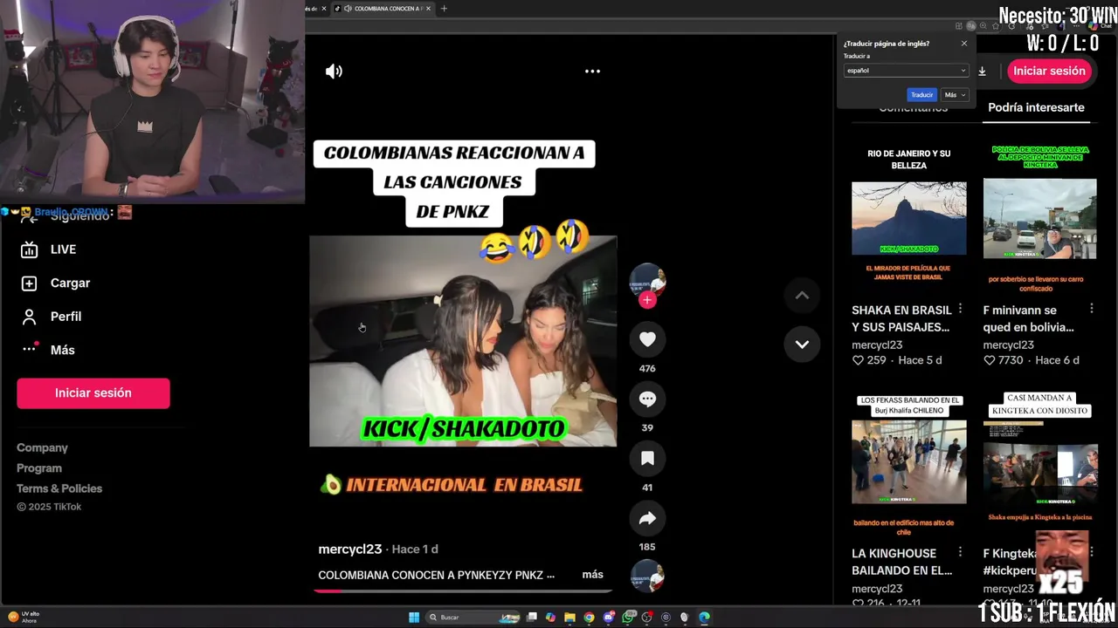Expand the Program footer section
1118x628 pixels.
(x=39, y=468)
